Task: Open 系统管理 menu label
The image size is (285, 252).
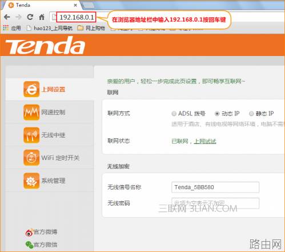Action: click(x=54, y=181)
